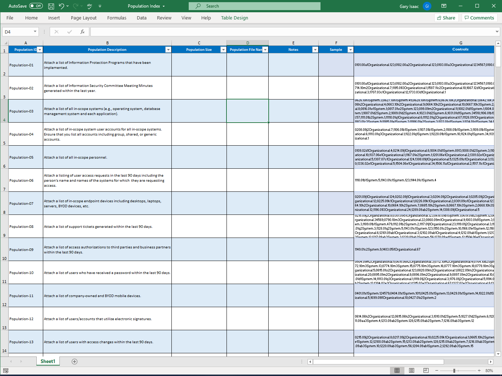
Task: Click the Enter checkmark formula icon
Action: 70,32
